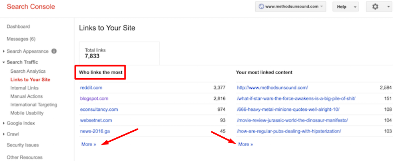Click the Total links 7,833 value
Image resolution: width=399 pixels, height=161 pixels.
(92, 56)
